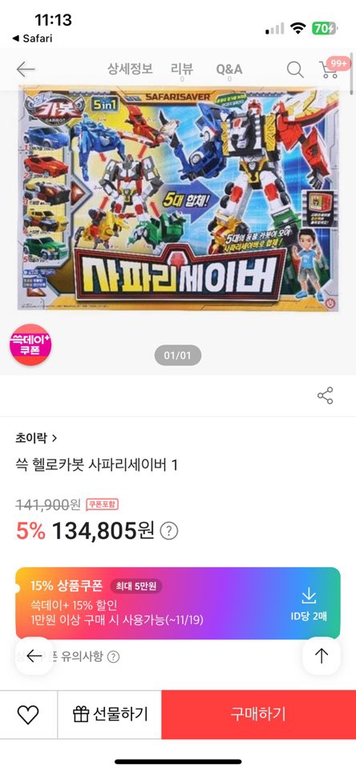This screenshot has height=772, width=356.
Task: Return to Safari via status bar link
Action: coord(32,38)
